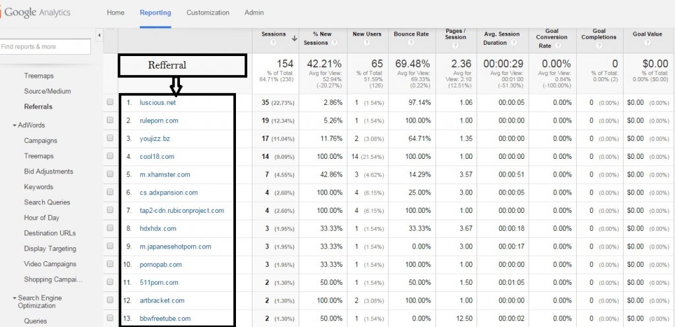Screen dimensions: 675x327
Task: Open Queries under Search Engine Optimization
Action: pyautogui.click(x=36, y=321)
